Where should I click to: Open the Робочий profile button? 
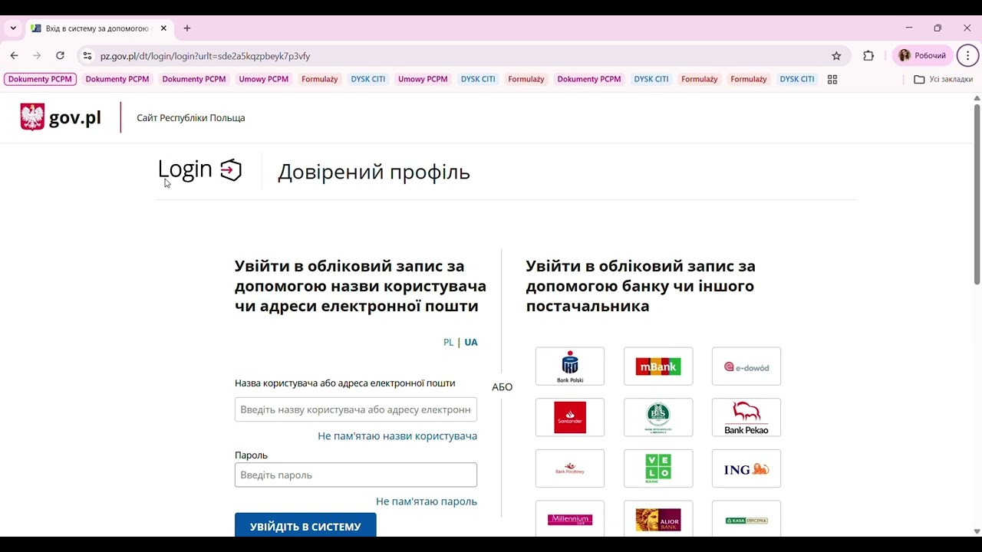pos(922,56)
